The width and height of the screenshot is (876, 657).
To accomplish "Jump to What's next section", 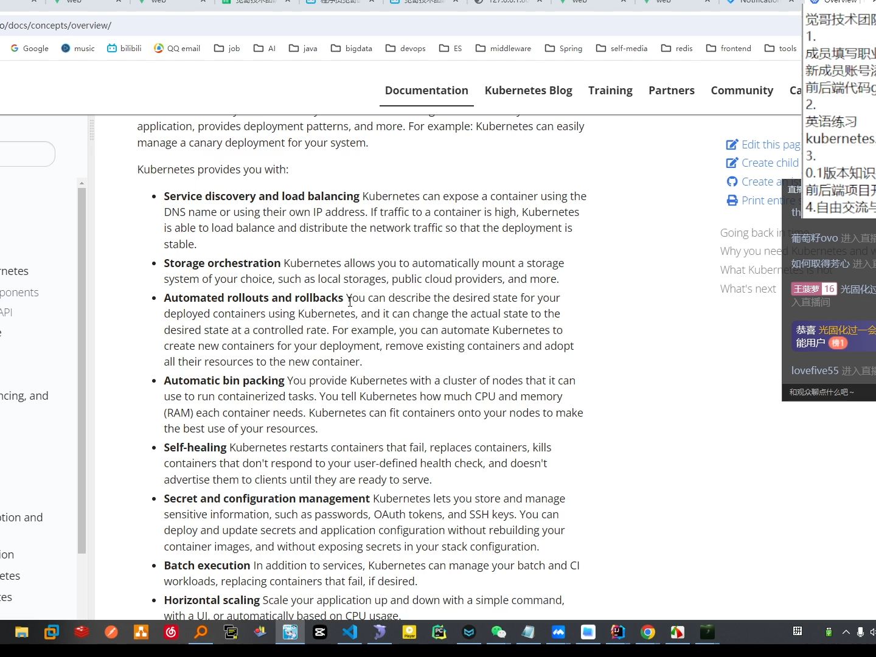I will click(748, 289).
